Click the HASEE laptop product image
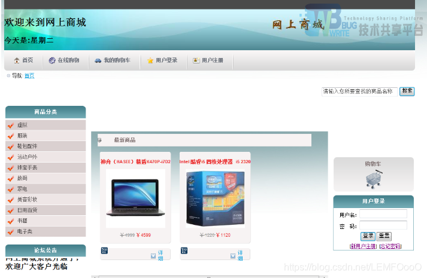The height and width of the screenshot is (278, 427). [135, 198]
